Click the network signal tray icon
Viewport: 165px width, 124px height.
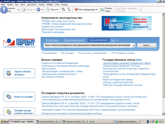[156, 122]
